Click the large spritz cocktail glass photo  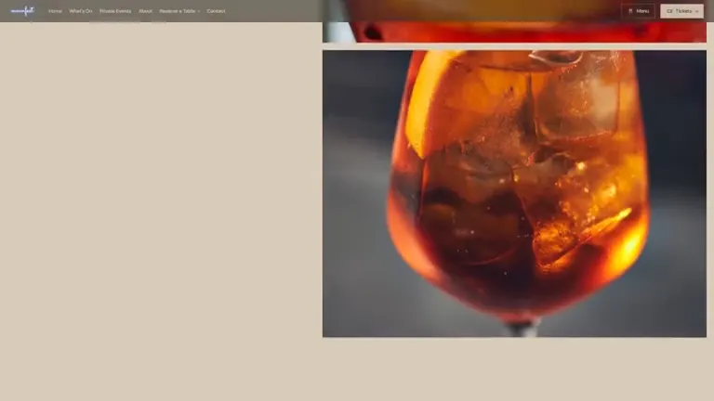514,194
